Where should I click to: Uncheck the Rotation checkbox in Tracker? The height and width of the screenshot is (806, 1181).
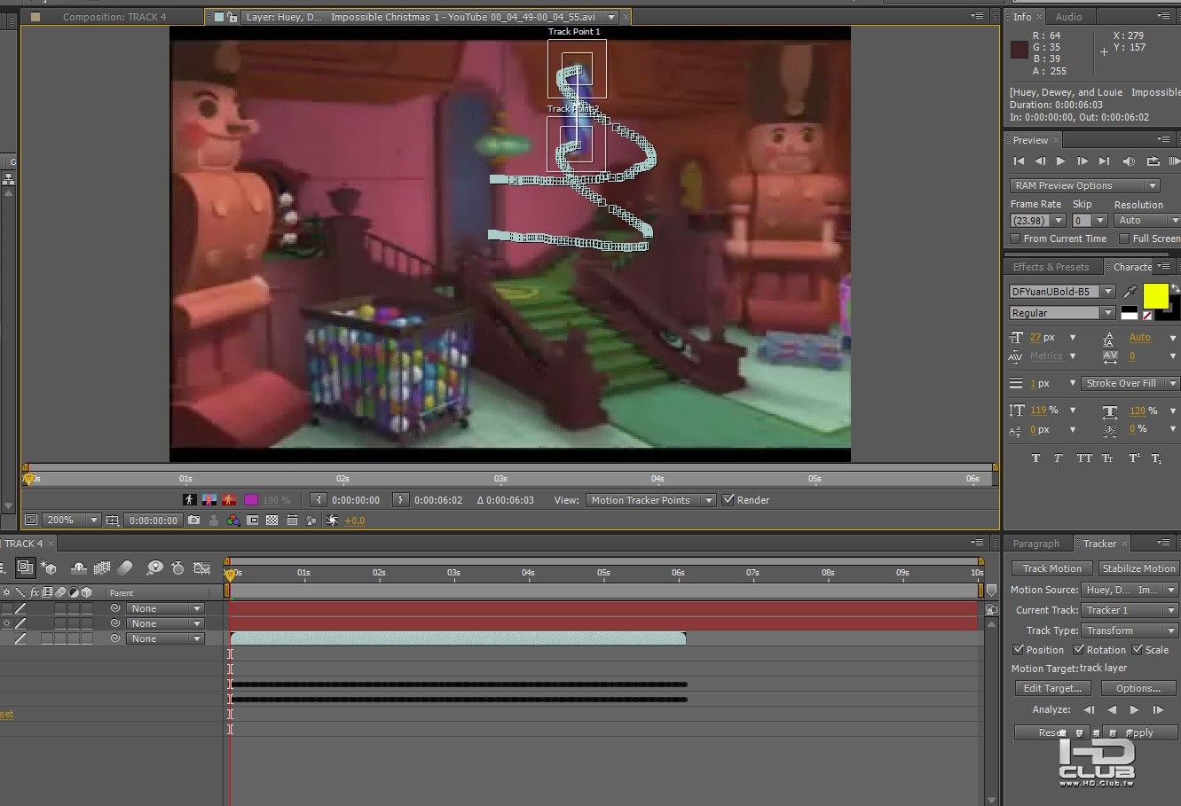pos(1079,650)
